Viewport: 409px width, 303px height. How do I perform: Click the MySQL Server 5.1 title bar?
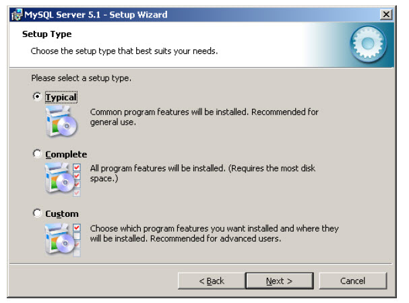194,15
